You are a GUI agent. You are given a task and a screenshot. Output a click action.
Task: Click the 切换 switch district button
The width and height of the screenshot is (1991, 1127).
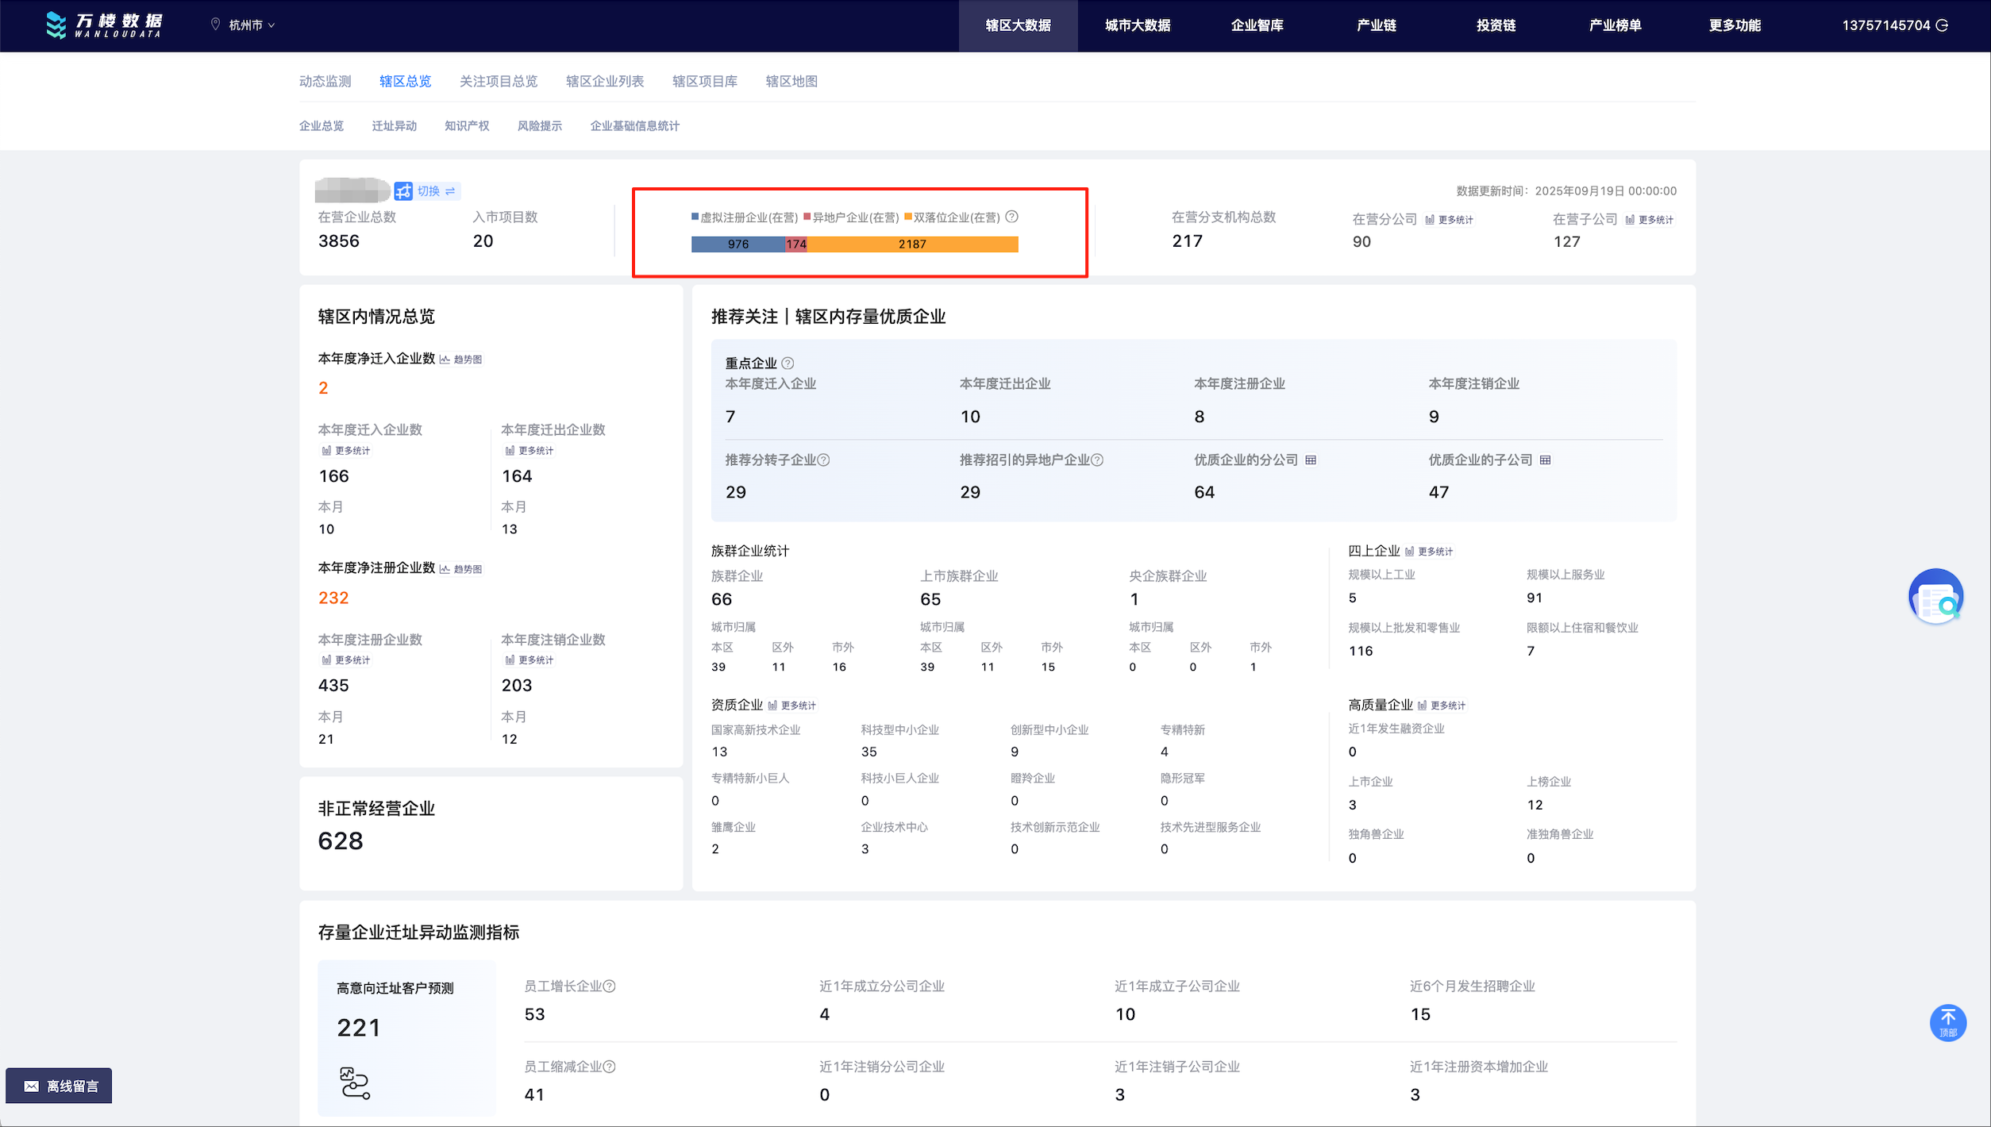(x=427, y=191)
